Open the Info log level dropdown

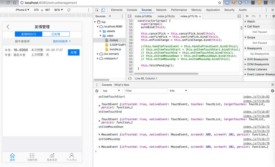click(x=178, y=91)
